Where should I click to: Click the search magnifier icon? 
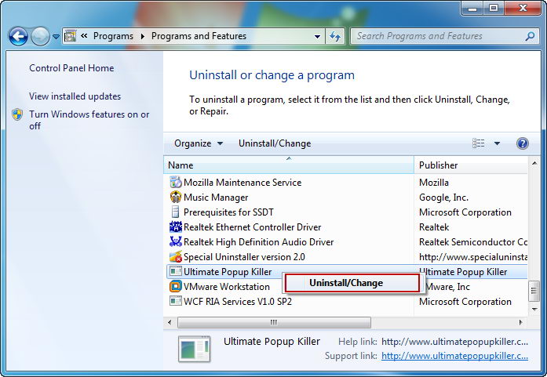click(x=530, y=36)
